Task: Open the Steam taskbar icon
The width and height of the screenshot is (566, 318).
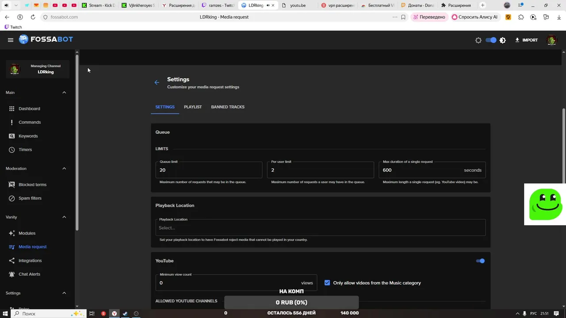Action: point(125,314)
